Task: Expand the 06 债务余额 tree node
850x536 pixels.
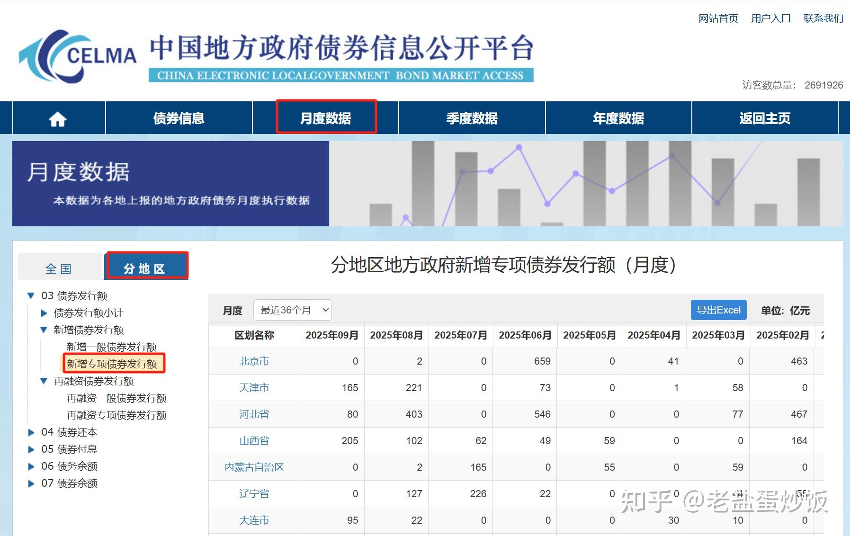Action: [31, 466]
